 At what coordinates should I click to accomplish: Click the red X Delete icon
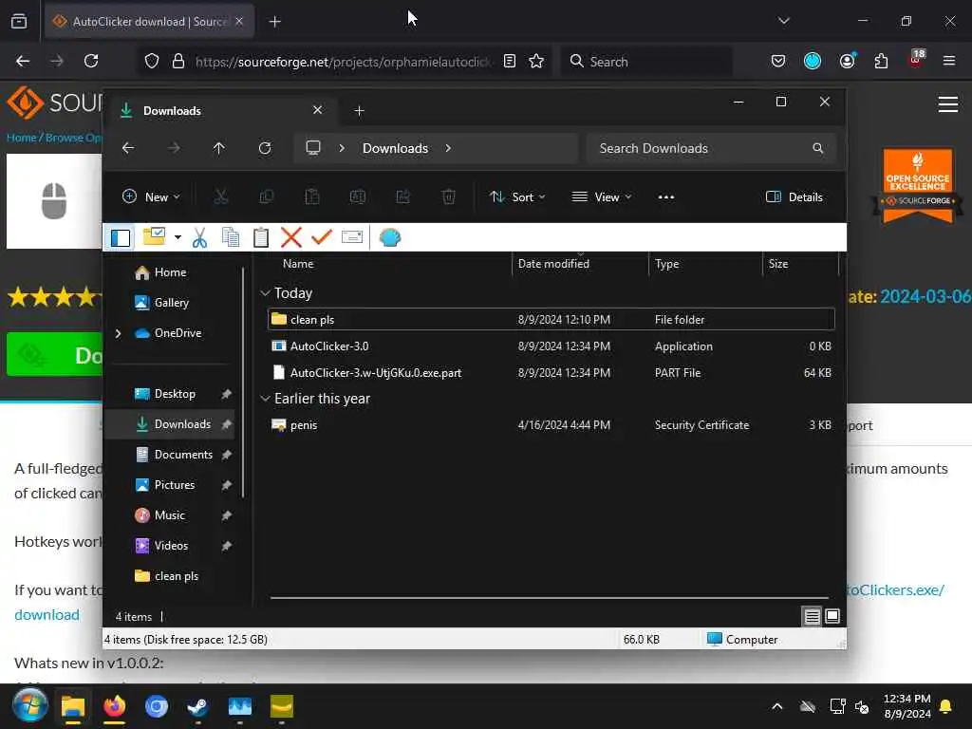pyautogui.click(x=290, y=237)
